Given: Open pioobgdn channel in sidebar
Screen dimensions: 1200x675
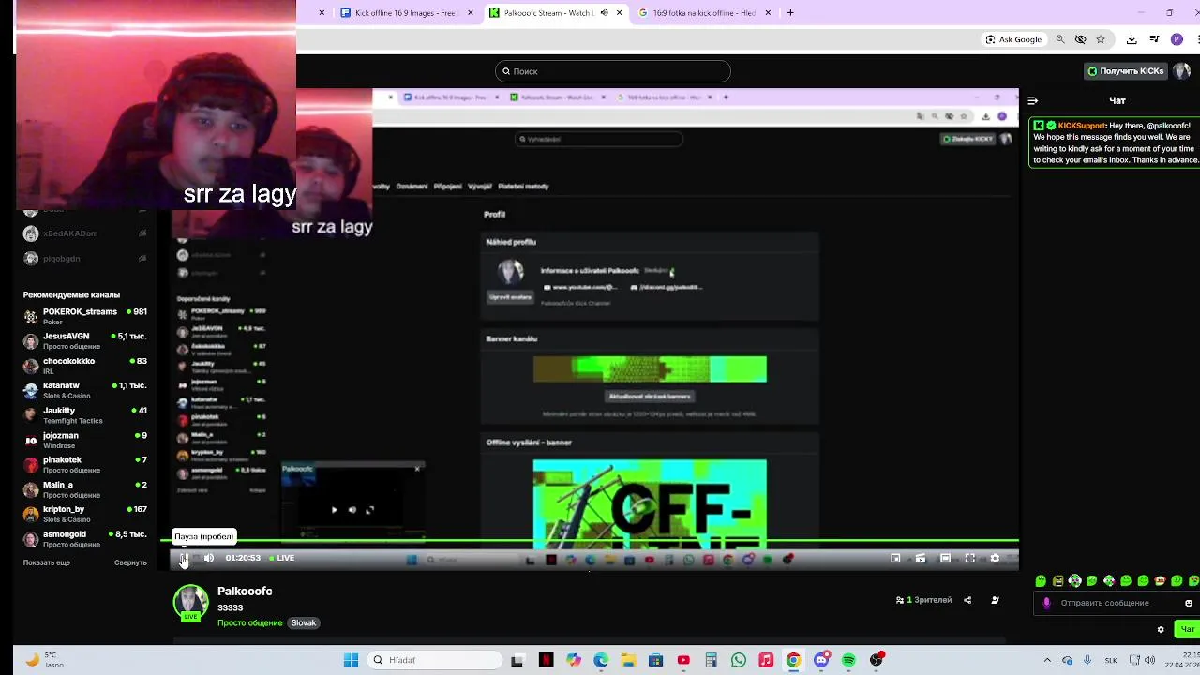Looking at the screenshot, I should pos(84,259).
